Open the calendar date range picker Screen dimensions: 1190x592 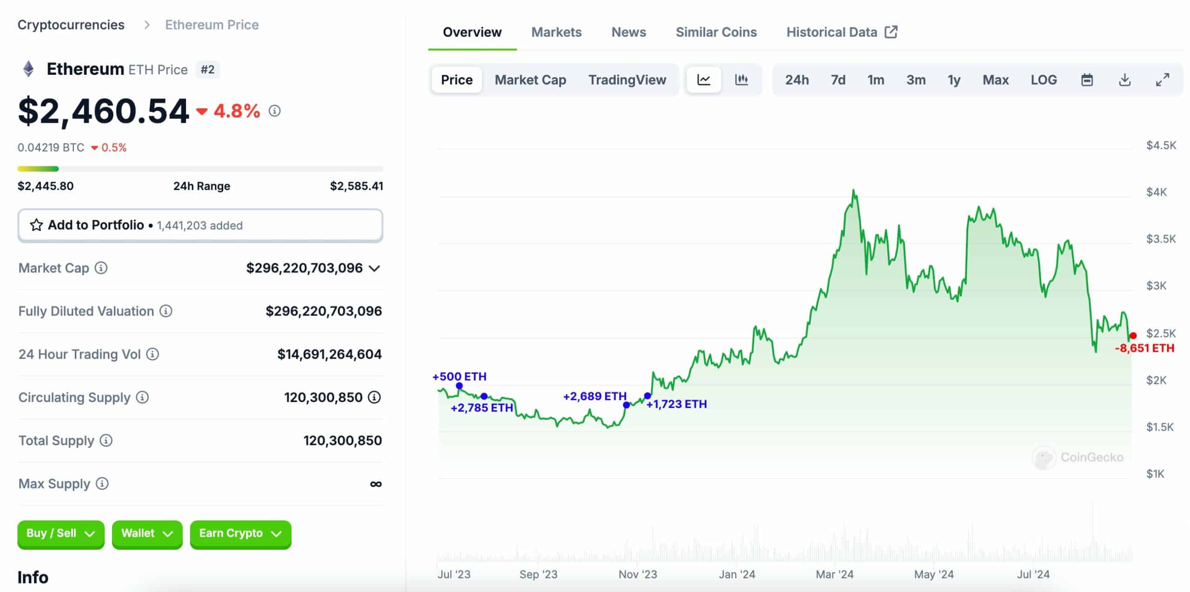[1087, 80]
